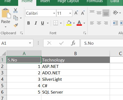Screen dimensions: 123x100
Task: Toggle Underline formatting
Action: tap(43, 23)
